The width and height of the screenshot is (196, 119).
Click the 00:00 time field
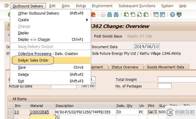pos(89,86)
